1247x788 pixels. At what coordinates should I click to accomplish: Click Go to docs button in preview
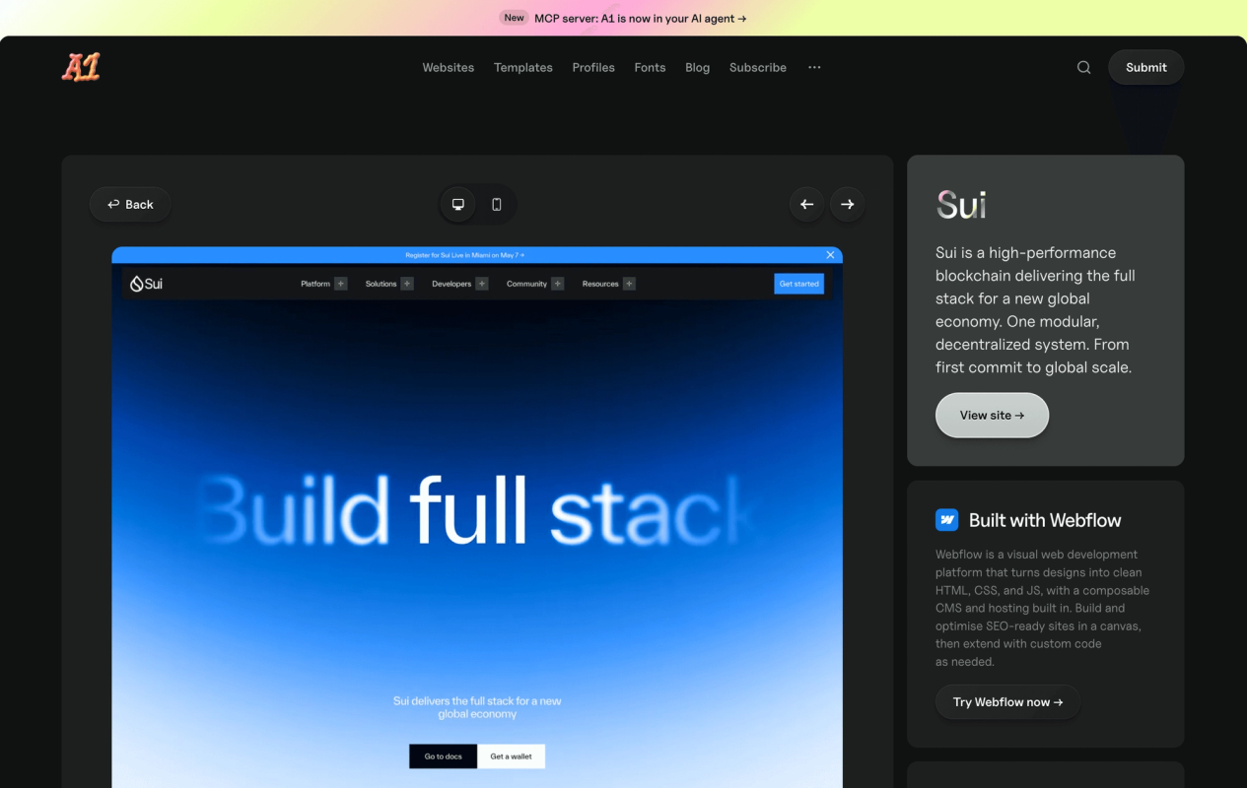pos(444,756)
